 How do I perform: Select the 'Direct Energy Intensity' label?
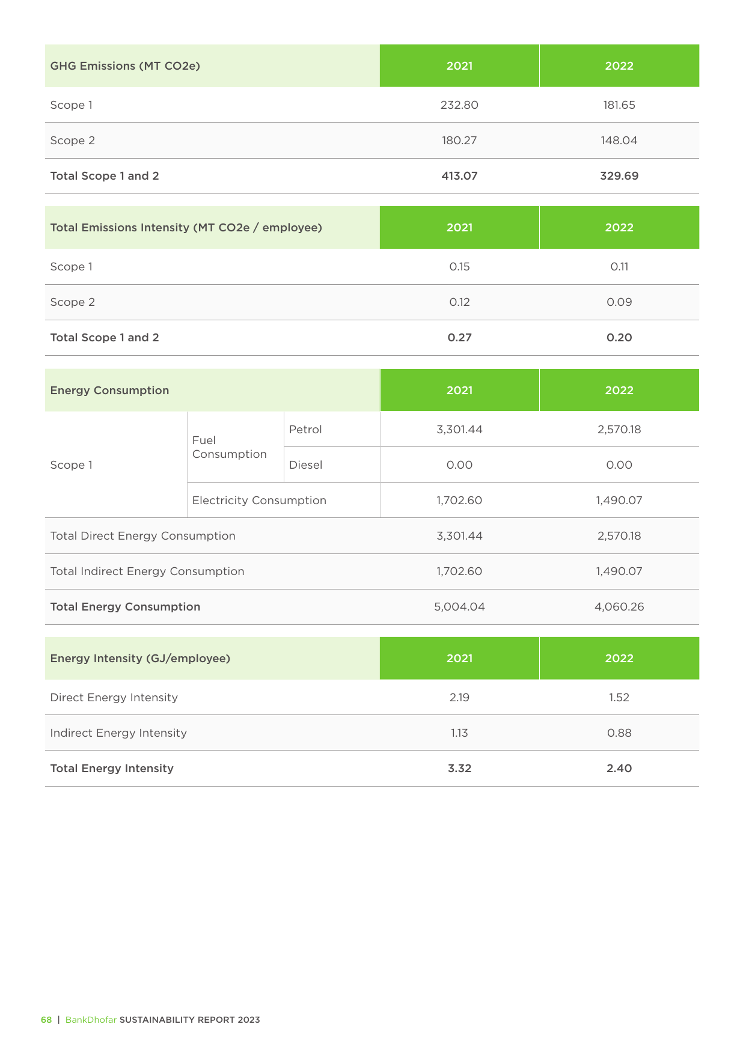pyautogui.click(x=114, y=698)
